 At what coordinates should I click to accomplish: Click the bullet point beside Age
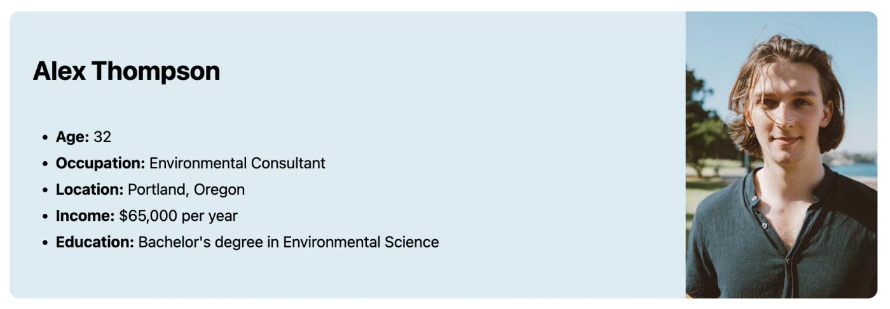tap(44, 137)
